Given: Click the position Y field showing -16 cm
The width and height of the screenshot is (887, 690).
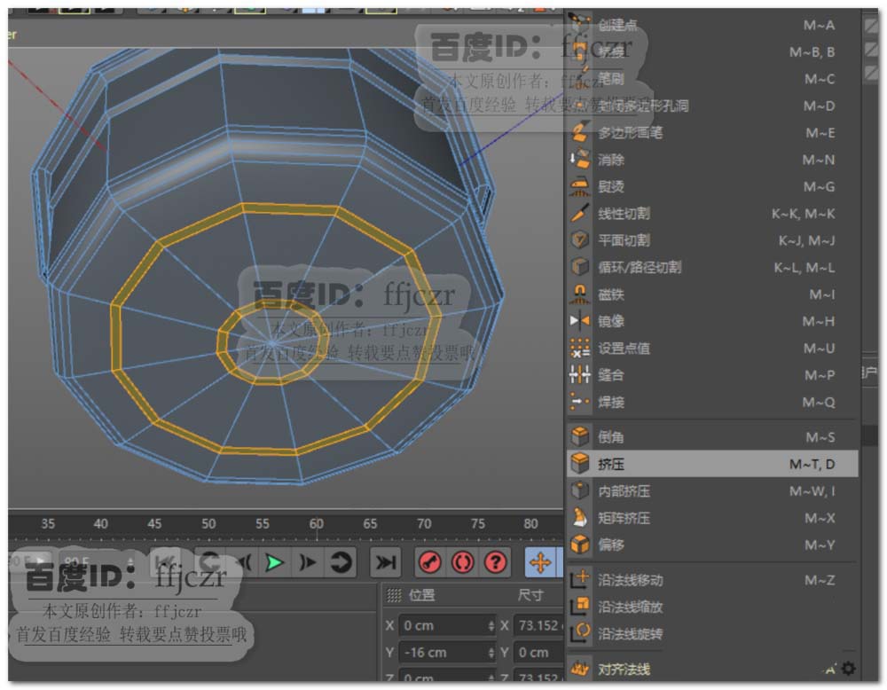Looking at the screenshot, I should (447, 653).
